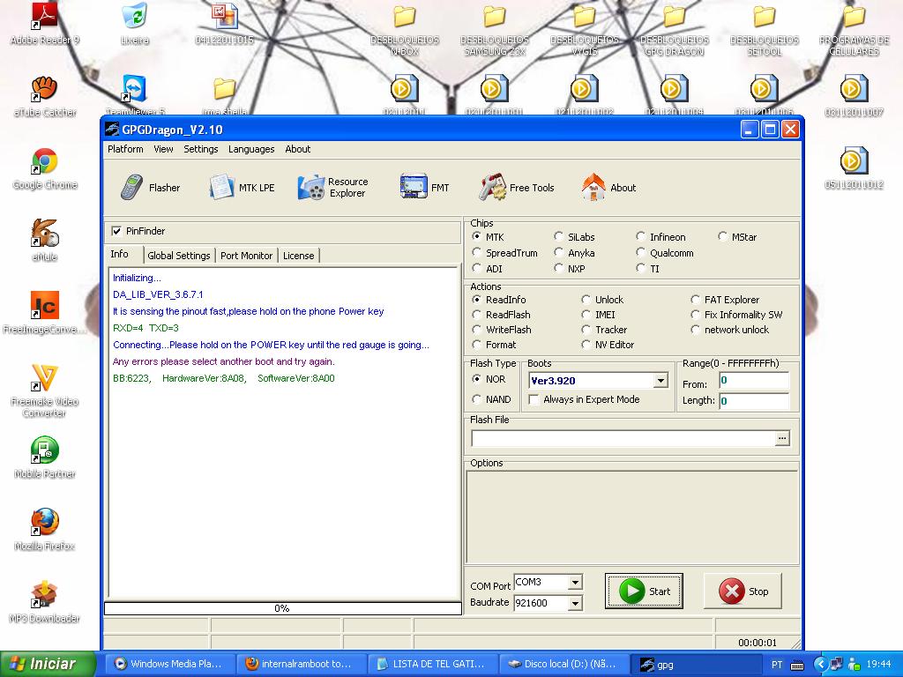Click the 'RXD=4 TXD=3' log line

click(x=146, y=328)
